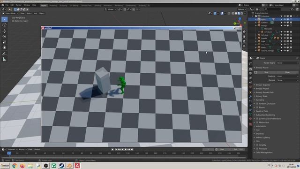This screenshot has width=300, height=169.
Task: Launch Blender from the Windows taskbar
Action: point(69,166)
